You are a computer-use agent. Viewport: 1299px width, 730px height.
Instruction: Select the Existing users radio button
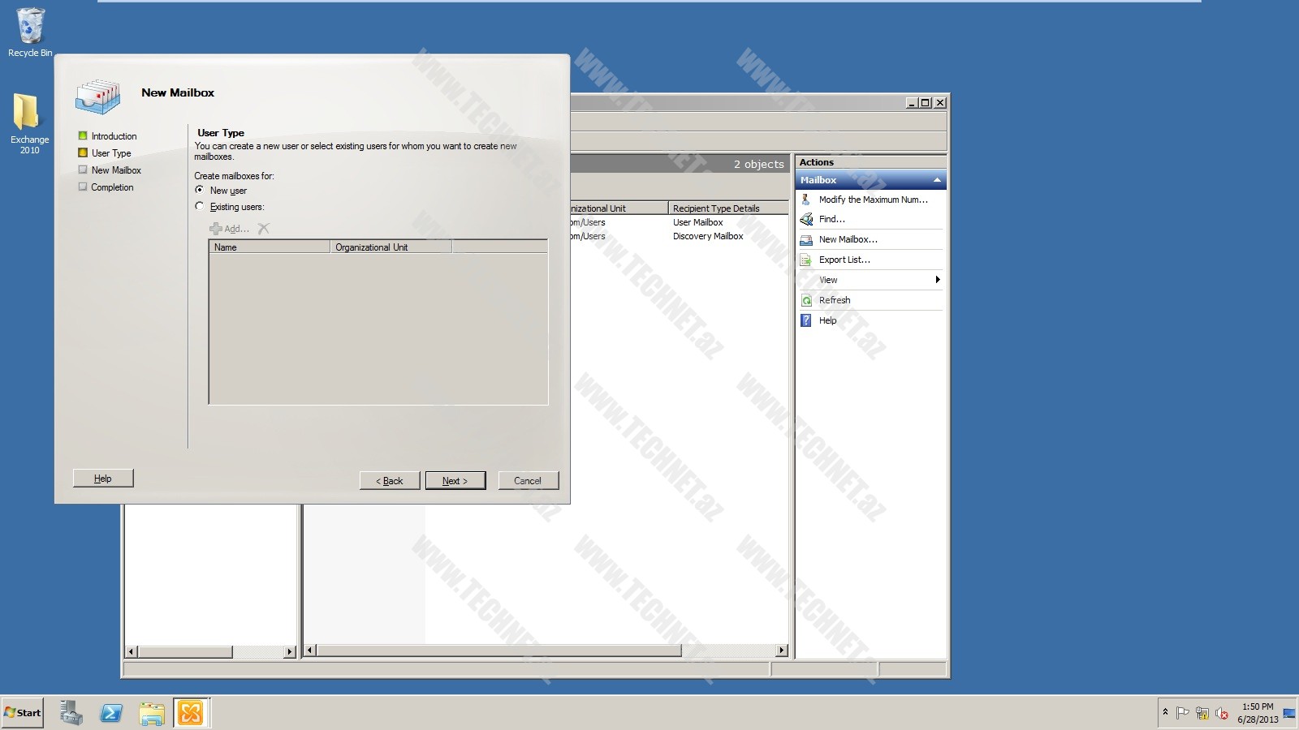pos(200,206)
